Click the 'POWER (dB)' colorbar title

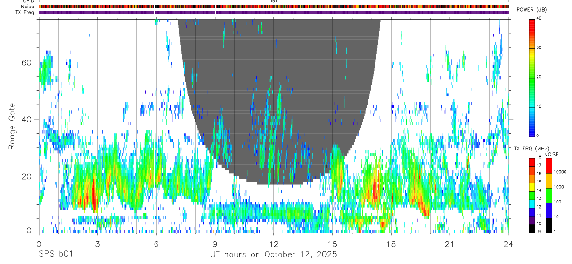(532, 10)
